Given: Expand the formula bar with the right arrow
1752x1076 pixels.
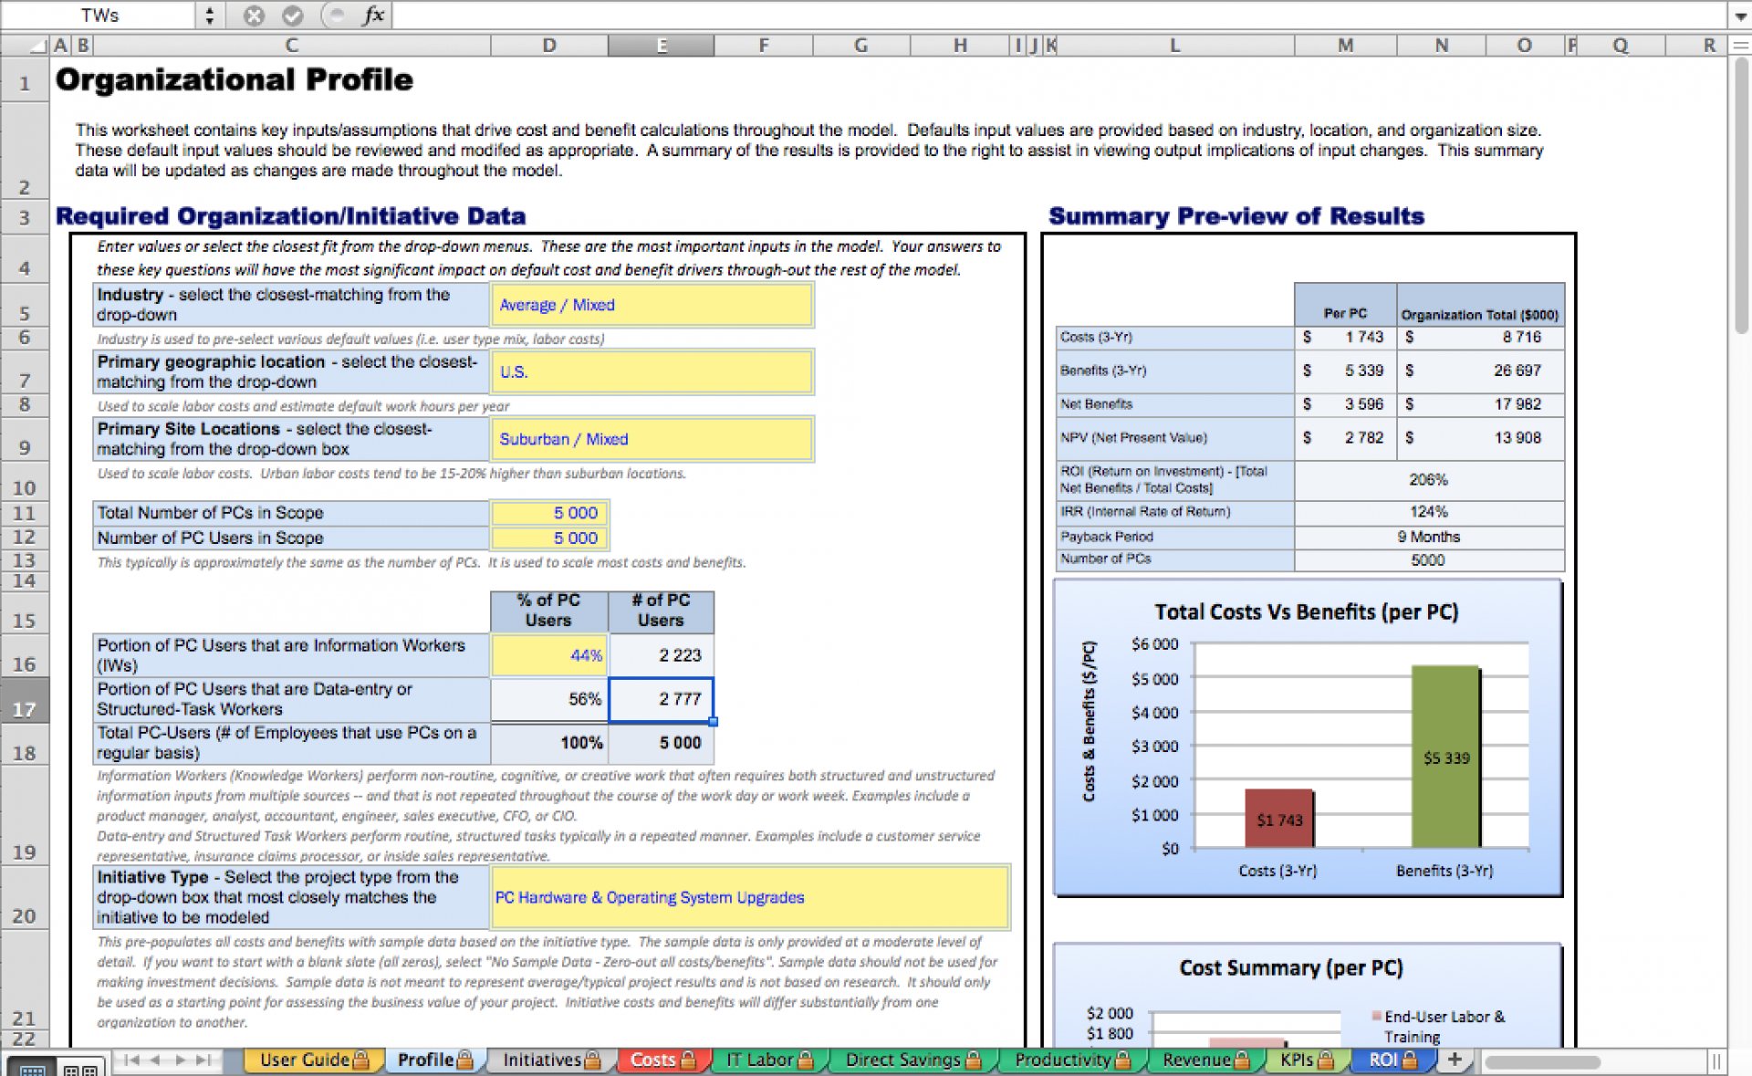Looking at the screenshot, I should point(1740,16).
